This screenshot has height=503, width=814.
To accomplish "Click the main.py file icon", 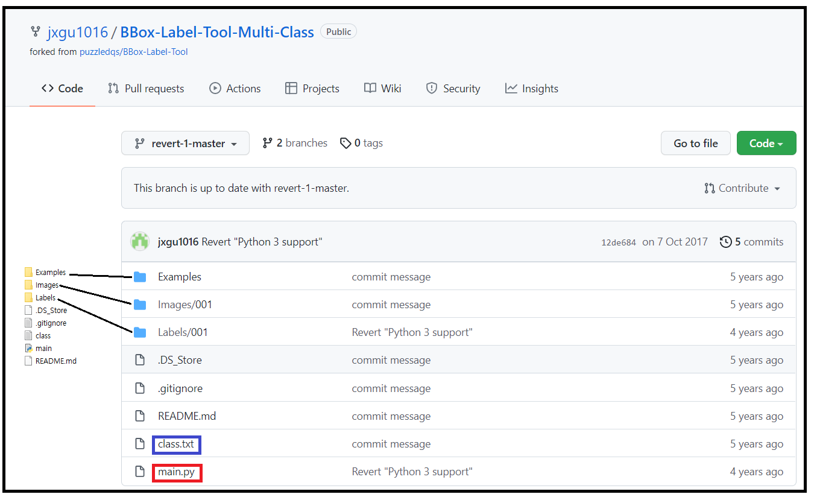I will coord(140,472).
